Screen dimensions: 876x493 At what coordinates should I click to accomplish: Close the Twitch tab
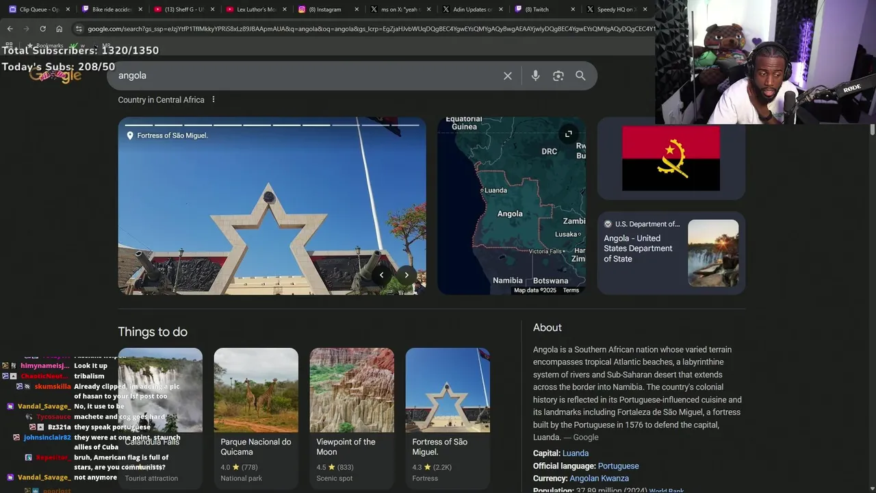pyautogui.click(x=573, y=10)
